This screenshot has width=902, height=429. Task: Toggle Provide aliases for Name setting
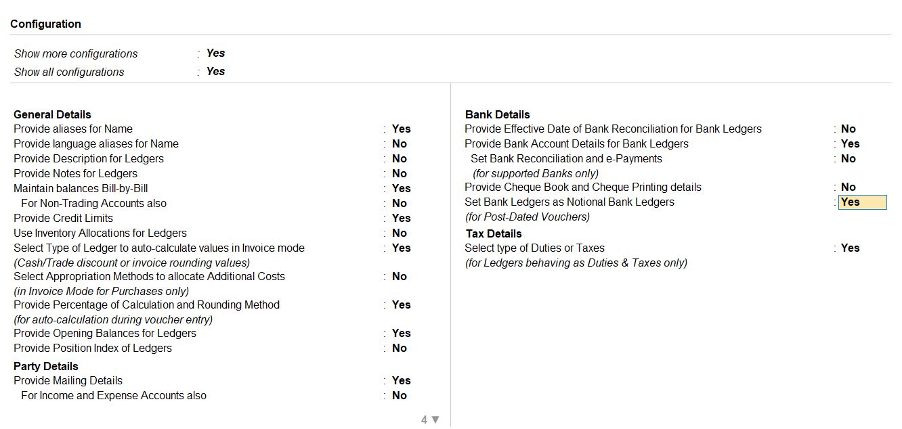pyautogui.click(x=401, y=129)
